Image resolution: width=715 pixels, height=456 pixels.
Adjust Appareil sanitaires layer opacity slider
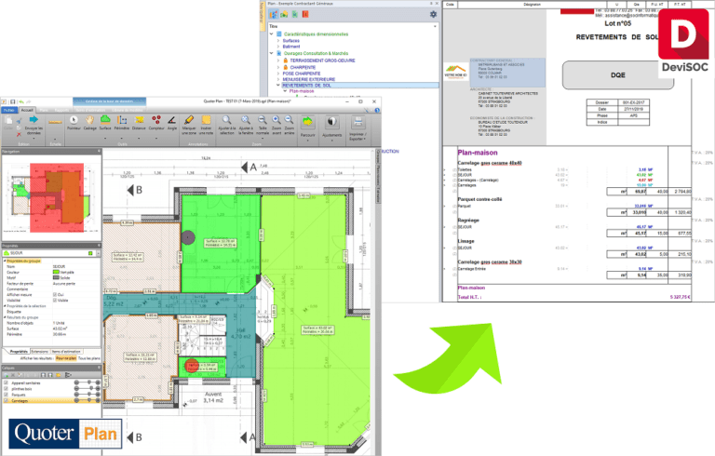pyautogui.click(x=88, y=383)
